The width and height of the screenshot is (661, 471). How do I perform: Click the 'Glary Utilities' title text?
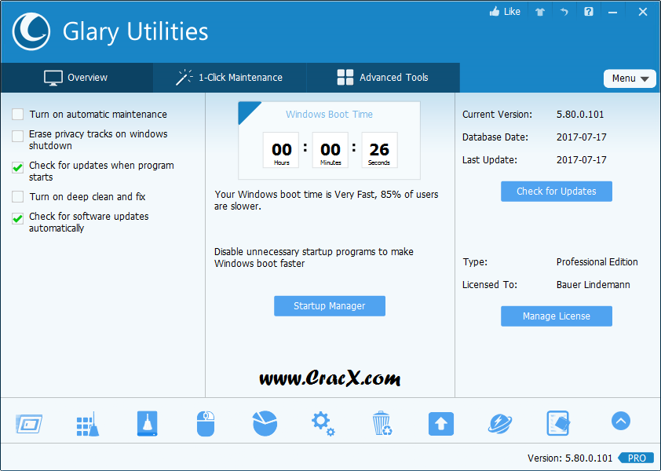pyautogui.click(x=135, y=32)
